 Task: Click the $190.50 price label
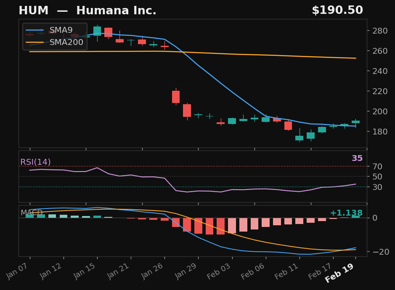[x=337, y=11]
